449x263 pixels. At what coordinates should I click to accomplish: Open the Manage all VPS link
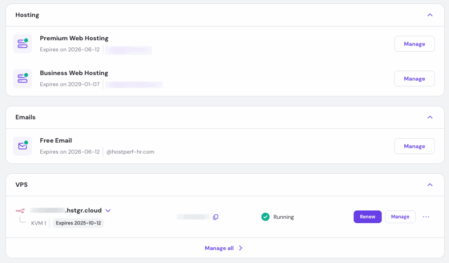click(219, 248)
